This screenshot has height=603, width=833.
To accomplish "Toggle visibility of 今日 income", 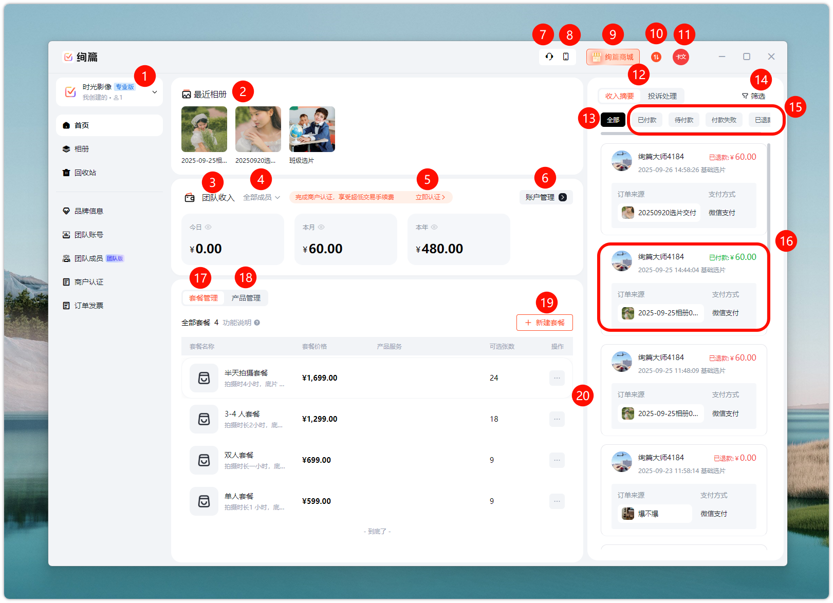I will tap(208, 227).
